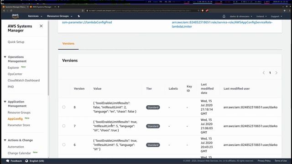This screenshot has height=164, width=292.
Task: Click the Last modified date column header
Action: click(207, 89)
